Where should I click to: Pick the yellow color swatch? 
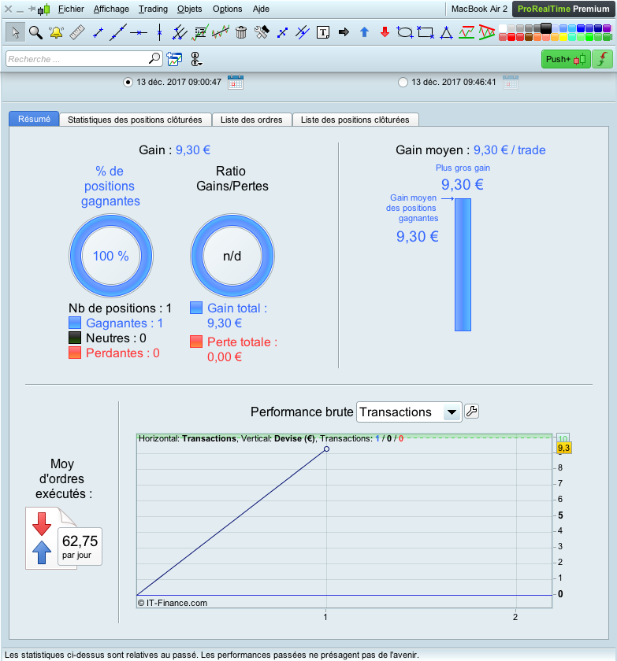pos(563,37)
